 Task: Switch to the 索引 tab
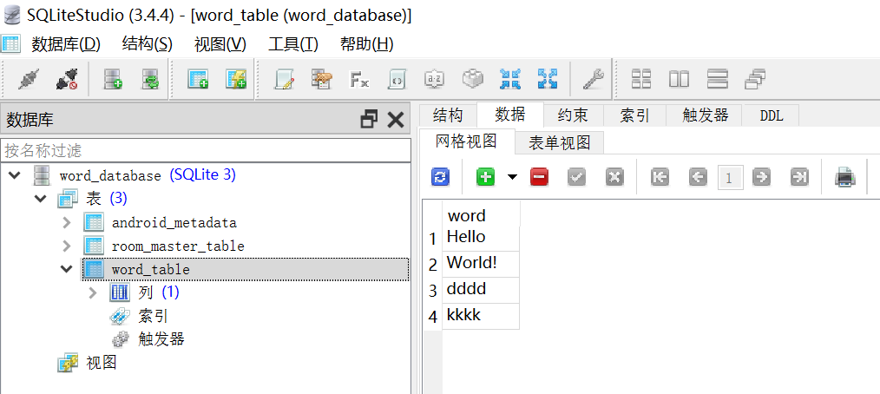(x=634, y=115)
